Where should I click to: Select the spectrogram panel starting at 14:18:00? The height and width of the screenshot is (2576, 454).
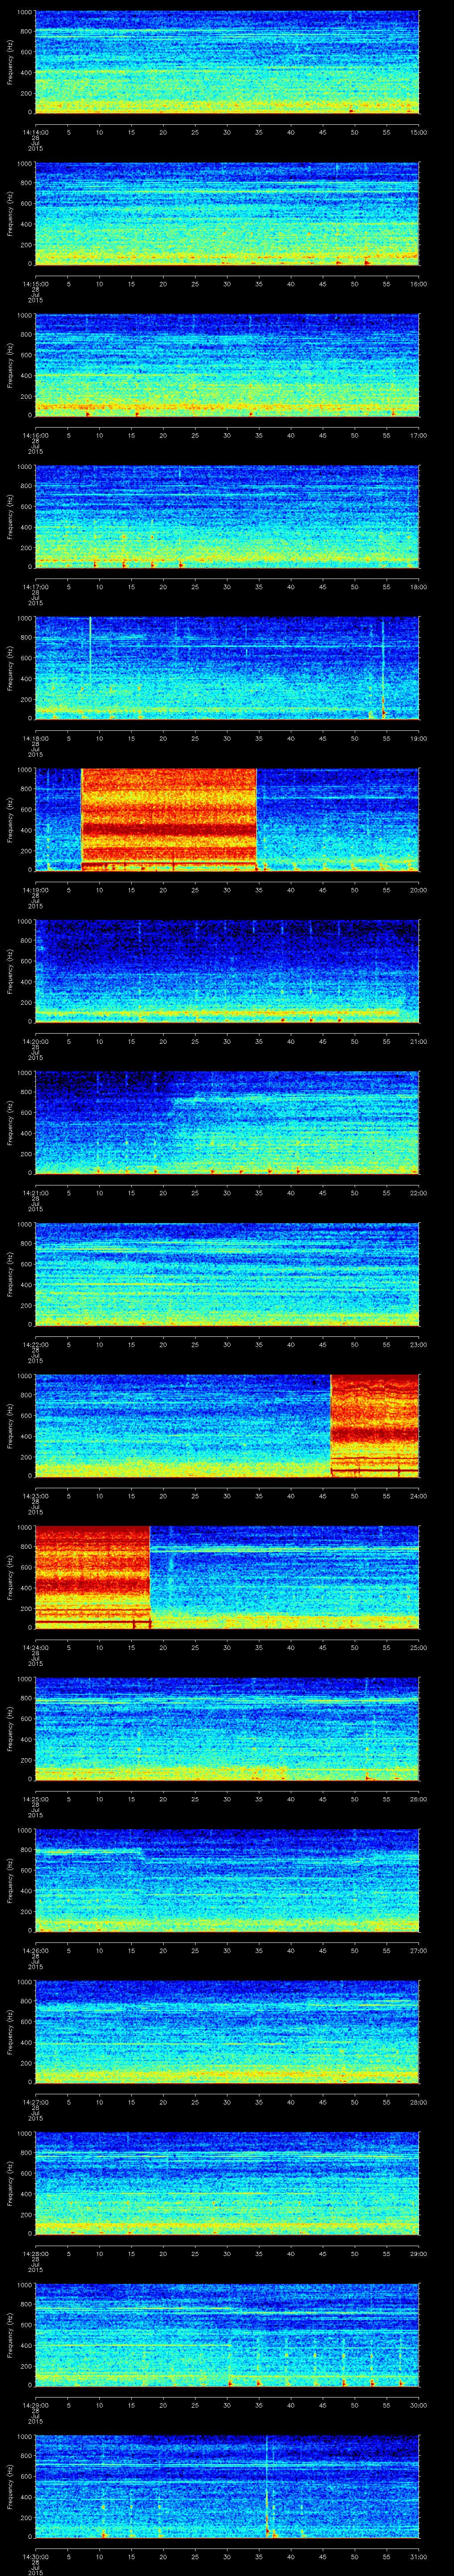pyautogui.click(x=227, y=668)
